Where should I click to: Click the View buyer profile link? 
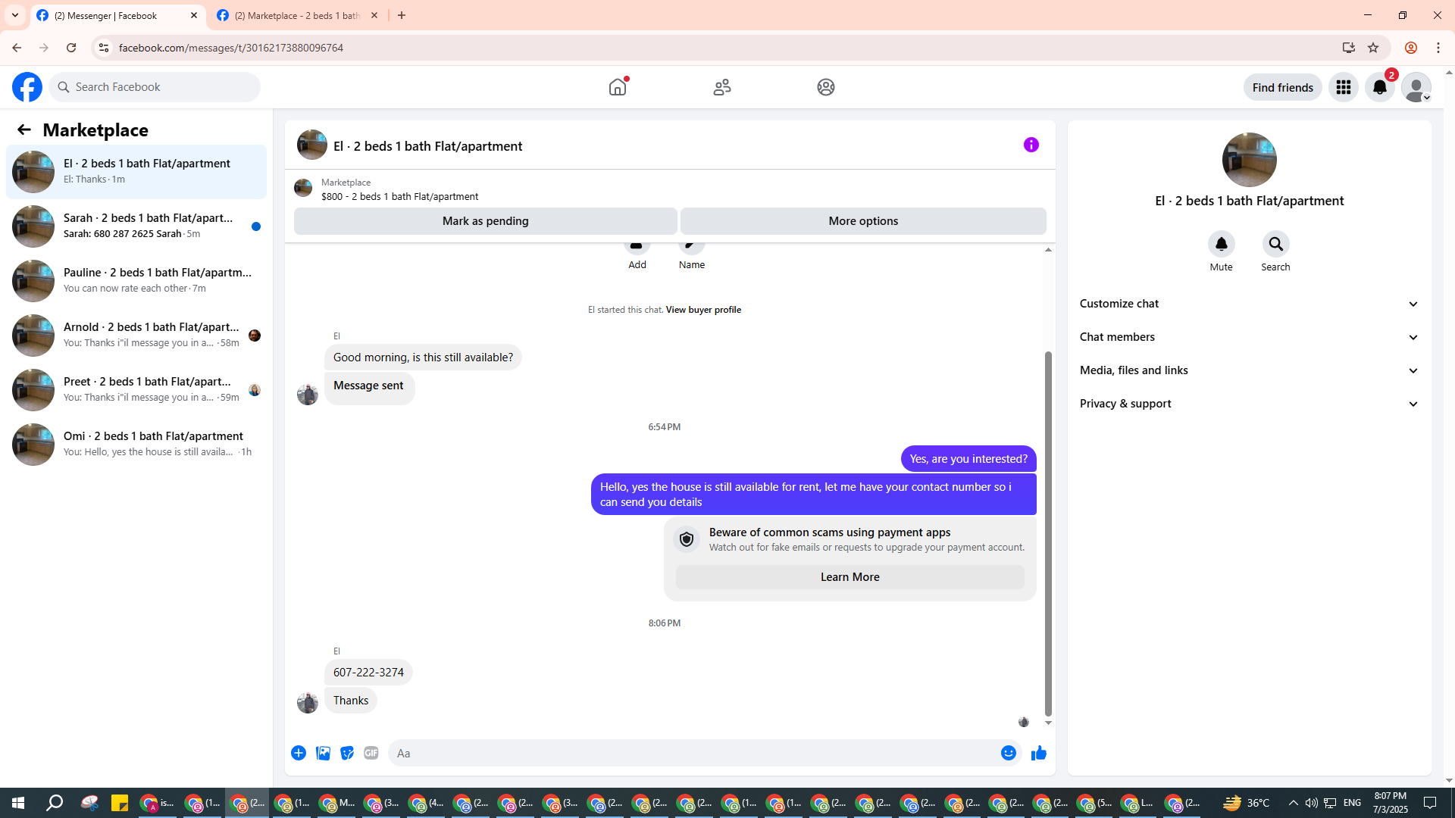pyautogui.click(x=702, y=310)
